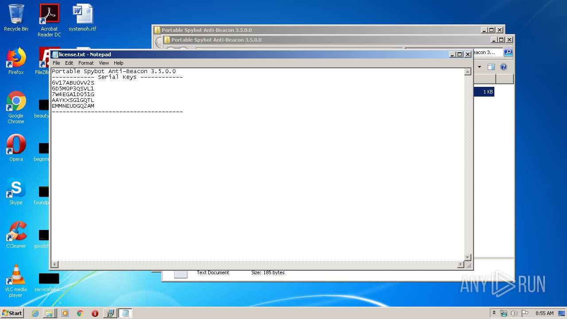Click the Text Document icon in Explorer details pane
The width and height of the screenshot is (567, 319).
181,274
